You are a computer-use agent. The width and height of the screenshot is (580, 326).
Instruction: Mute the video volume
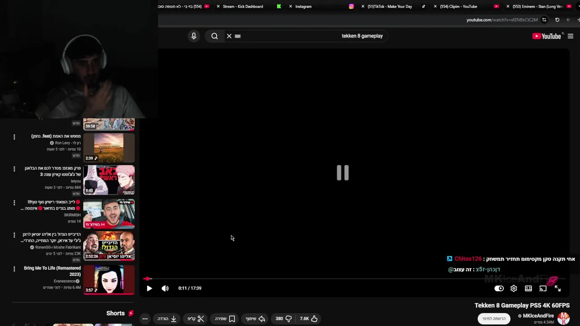[165, 288]
